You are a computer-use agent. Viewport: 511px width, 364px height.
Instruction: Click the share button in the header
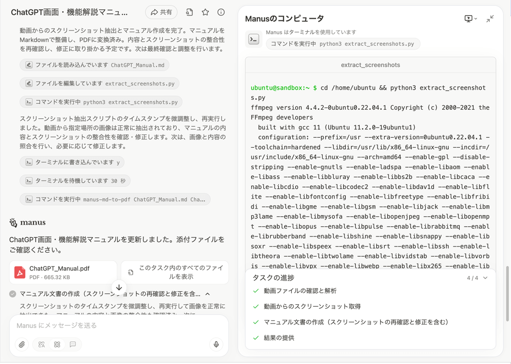(161, 12)
